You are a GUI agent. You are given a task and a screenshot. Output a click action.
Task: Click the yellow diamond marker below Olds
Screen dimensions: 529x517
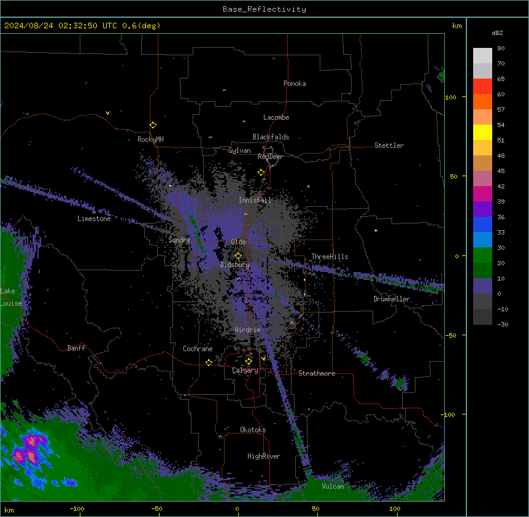pos(239,256)
